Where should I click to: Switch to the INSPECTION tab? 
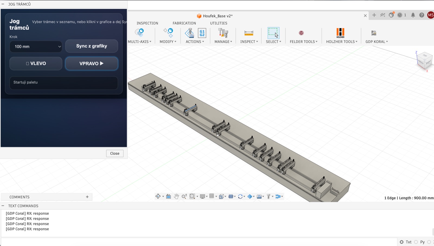[147, 23]
